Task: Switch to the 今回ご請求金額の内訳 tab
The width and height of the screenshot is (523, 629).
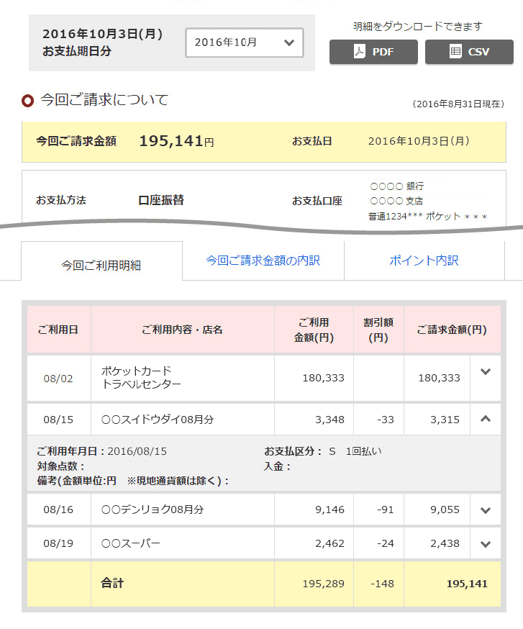Action: coord(263,261)
